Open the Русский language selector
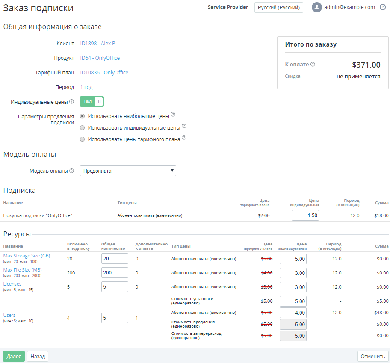Viewport: 390px width, 363px height. (278, 8)
